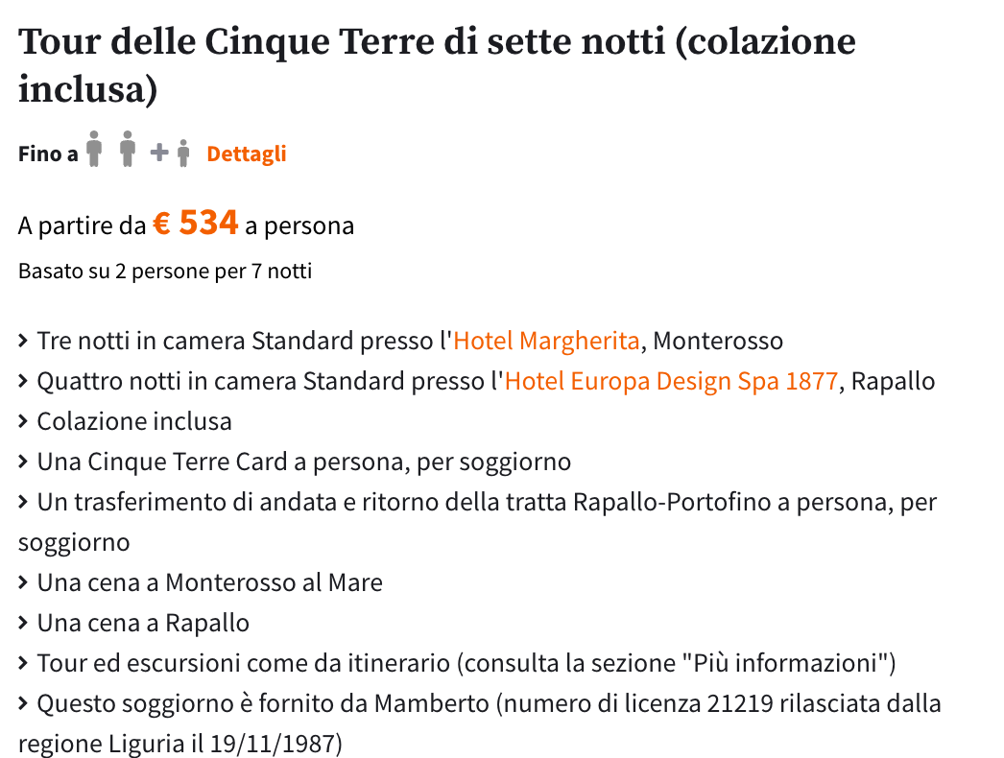The image size is (1004, 758).
Task: Click the first adult person icon
Action: (x=93, y=152)
